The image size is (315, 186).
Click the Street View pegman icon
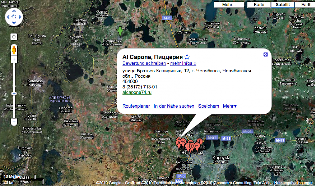tap(14, 49)
